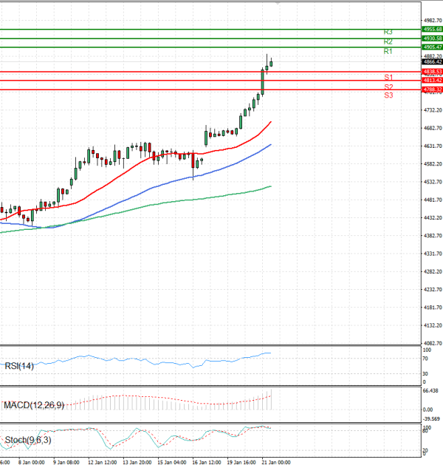Click the 4955.68 green price tag
The image size is (443, 468).
[x=432, y=29]
